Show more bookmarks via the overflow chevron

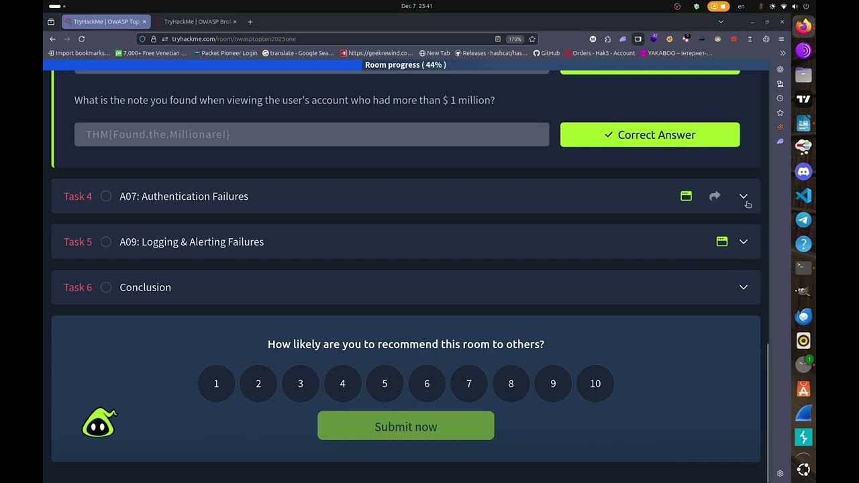tap(782, 53)
